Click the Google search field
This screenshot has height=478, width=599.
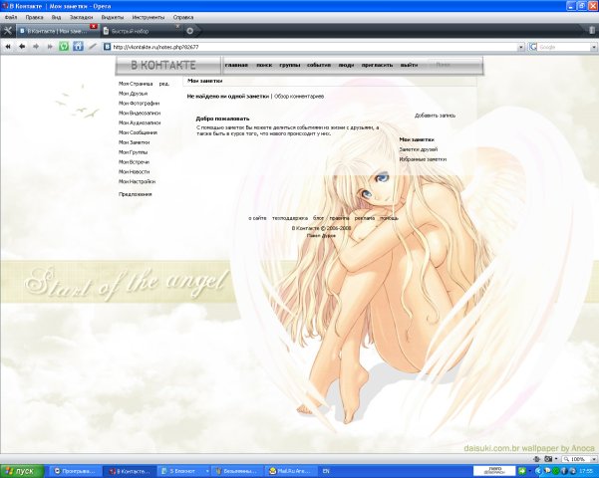pos(564,47)
